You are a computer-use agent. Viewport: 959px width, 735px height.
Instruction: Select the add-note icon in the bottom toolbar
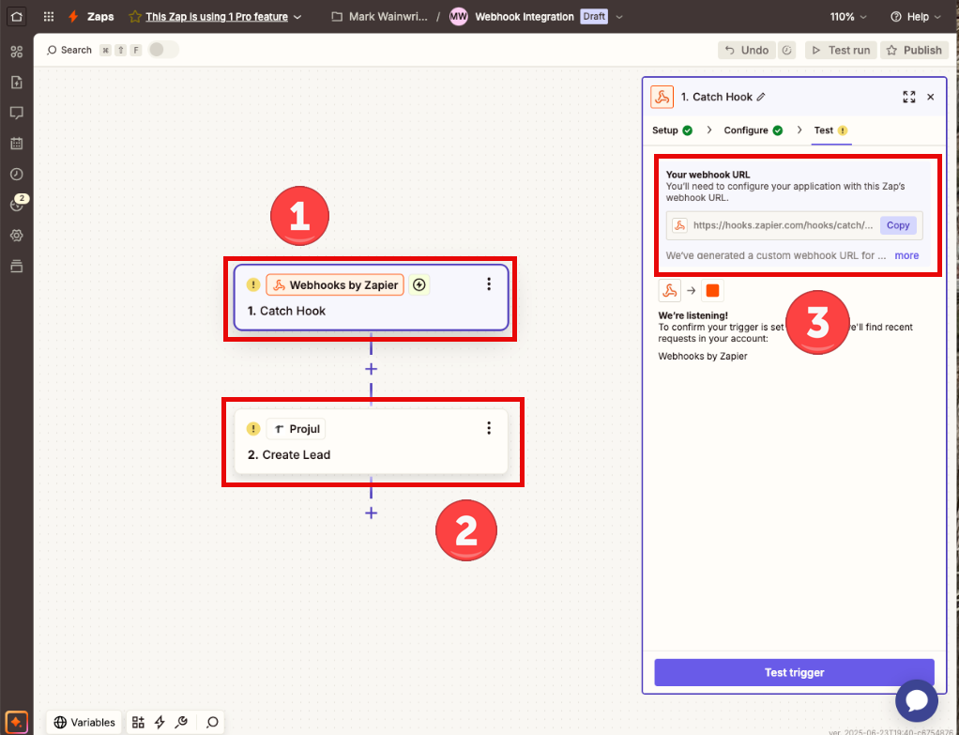coord(138,722)
